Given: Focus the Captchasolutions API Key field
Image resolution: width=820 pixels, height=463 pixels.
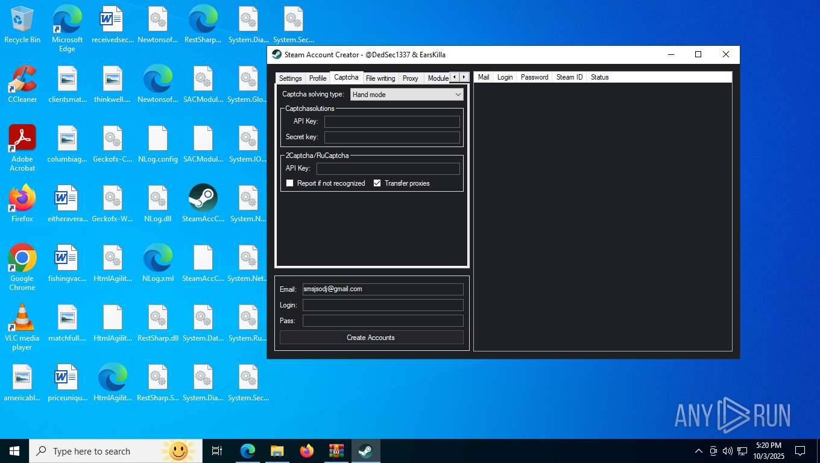Looking at the screenshot, I should coord(392,121).
